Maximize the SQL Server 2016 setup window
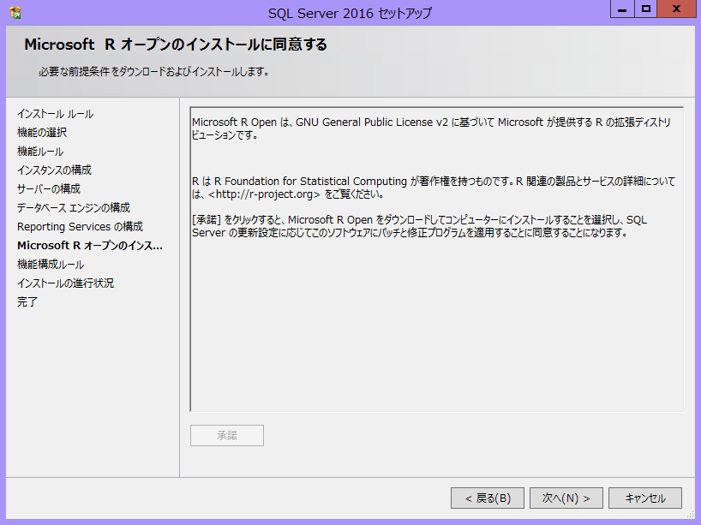Viewport: 701px width, 525px height. [646, 9]
